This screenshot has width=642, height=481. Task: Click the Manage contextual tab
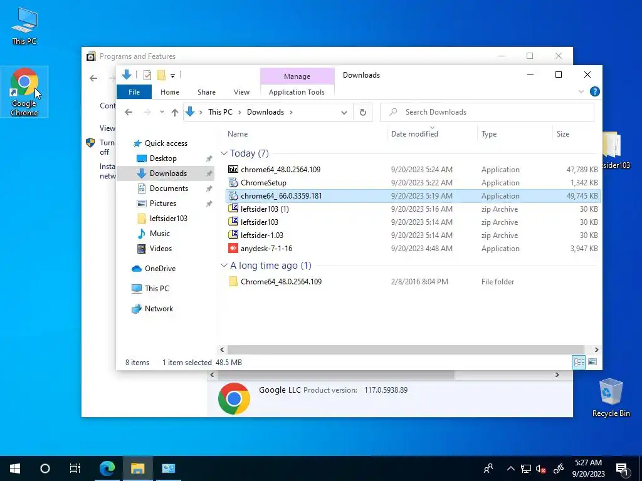297,76
